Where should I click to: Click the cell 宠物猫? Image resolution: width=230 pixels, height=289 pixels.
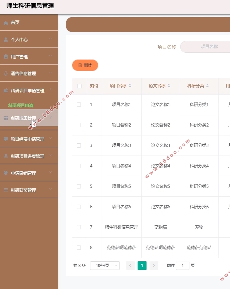(x=161, y=227)
